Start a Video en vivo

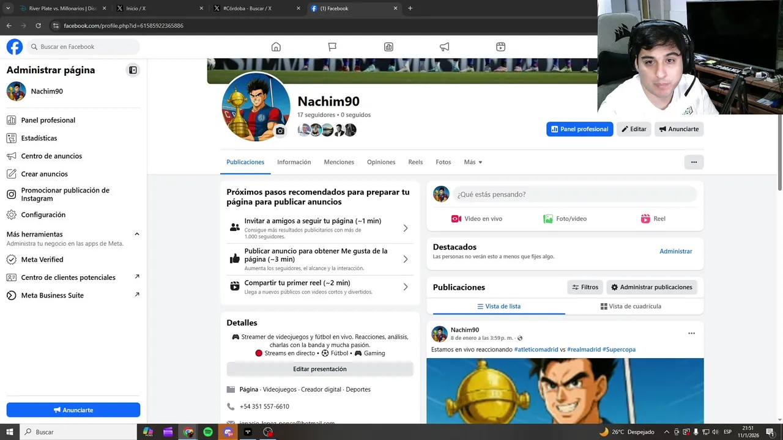pyautogui.click(x=477, y=219)
